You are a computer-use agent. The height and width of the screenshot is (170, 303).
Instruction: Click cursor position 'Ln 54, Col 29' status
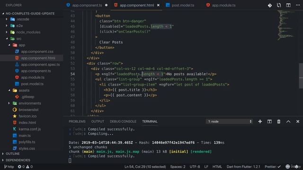click(145, 167)
